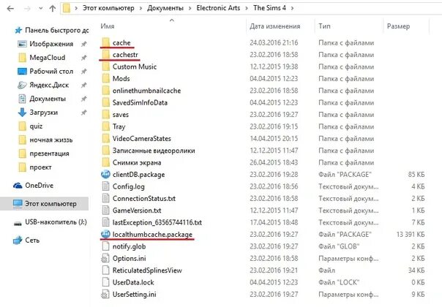Select the UserData.lock file icon

pyautogui.click(x=105, y=282)
